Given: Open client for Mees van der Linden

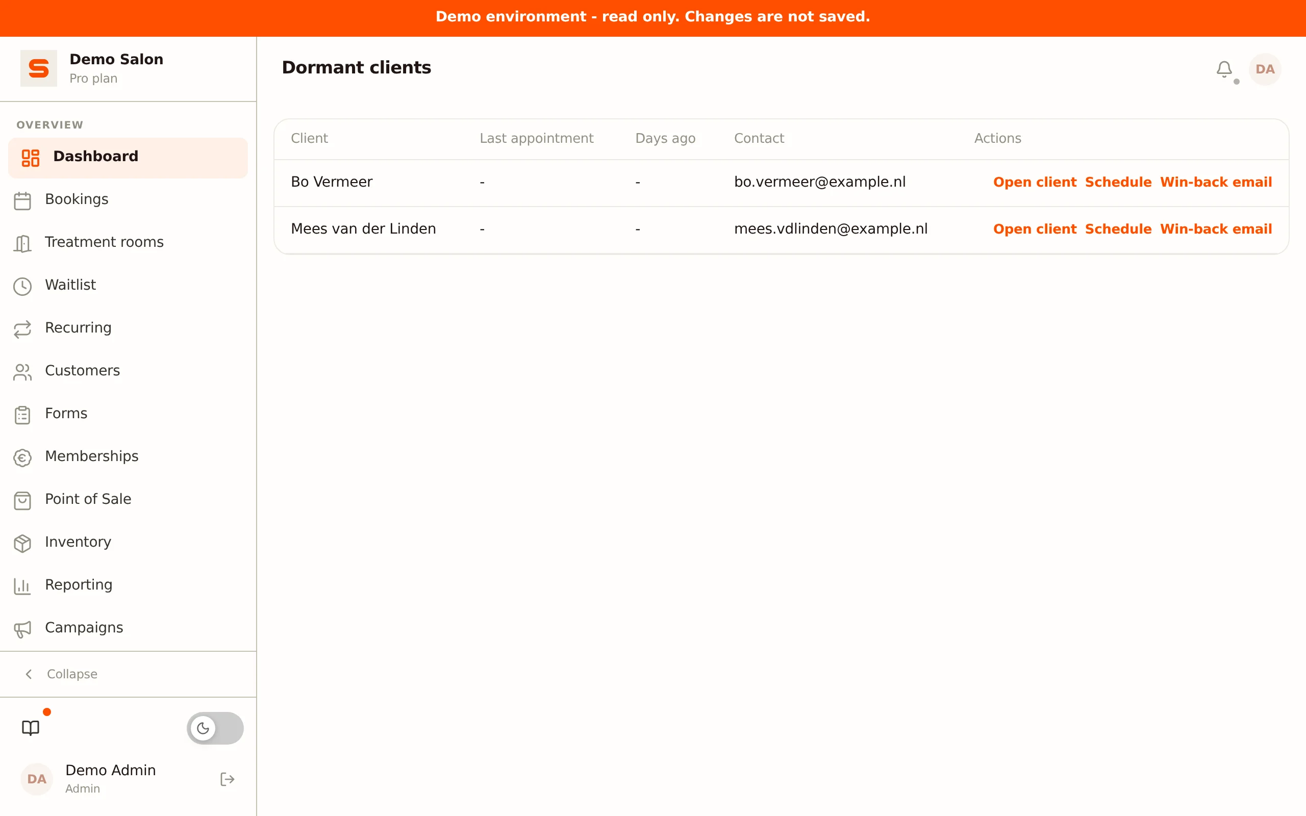Looking at the screenshot, I should coord(1035,229).
